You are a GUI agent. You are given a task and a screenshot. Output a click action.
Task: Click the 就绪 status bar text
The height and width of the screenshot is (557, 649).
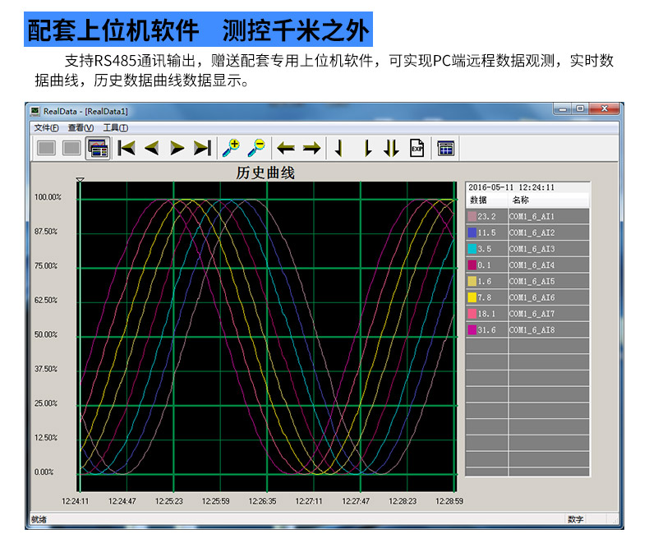[39, 519]
